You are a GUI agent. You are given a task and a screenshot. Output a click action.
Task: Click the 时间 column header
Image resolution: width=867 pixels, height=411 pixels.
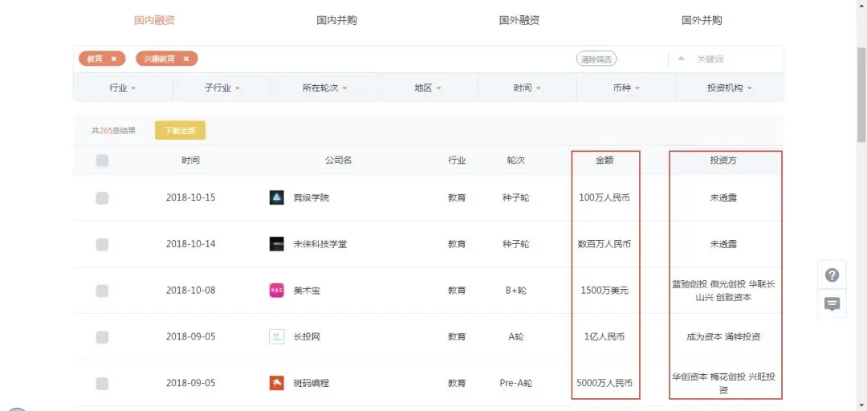[190, 161]
